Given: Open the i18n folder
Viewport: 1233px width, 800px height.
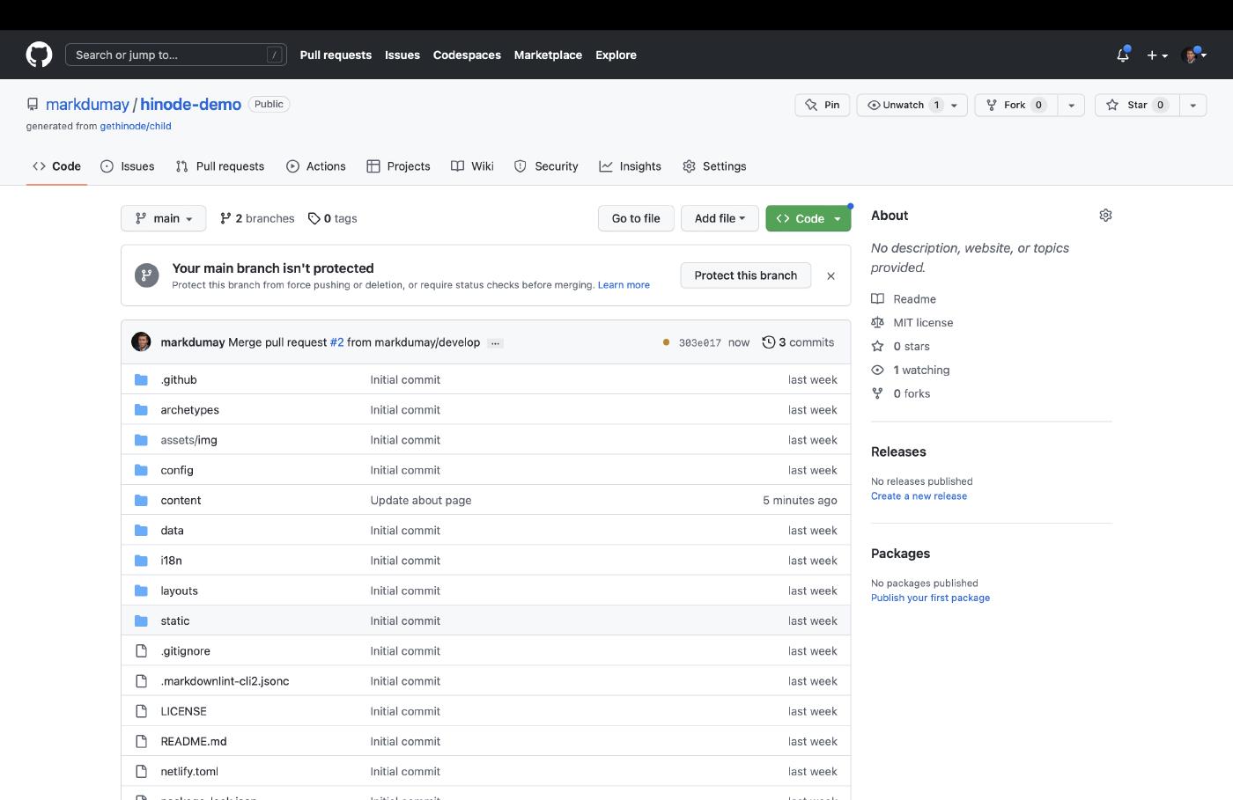Looking at the screenshot, I should pos(171,561).
